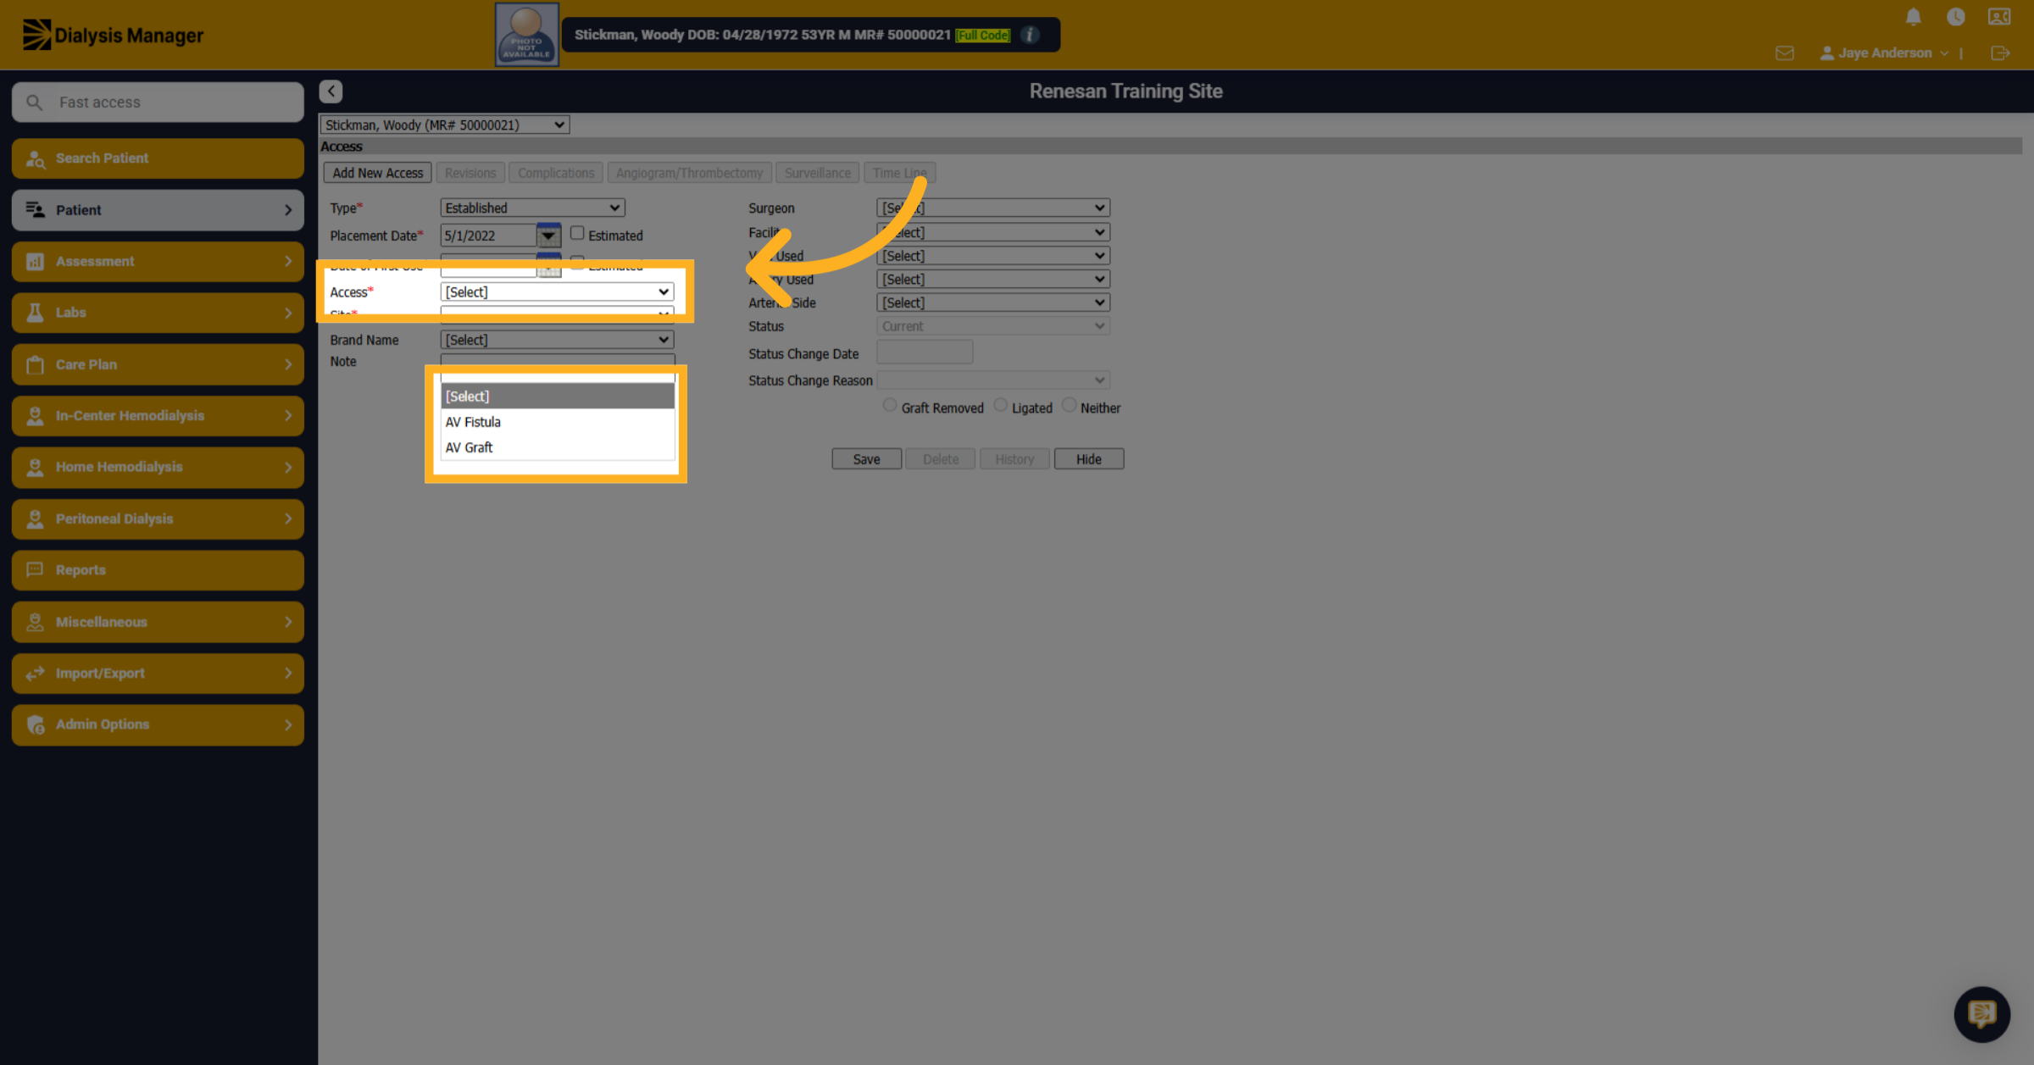
Task: Select the Neither radio button
Action: coord(1069,405)
